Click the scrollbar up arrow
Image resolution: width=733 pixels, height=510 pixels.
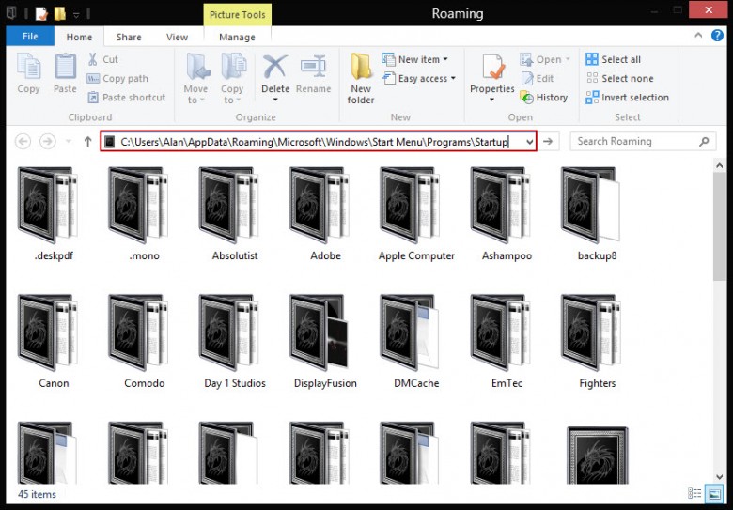click(720, 165)
